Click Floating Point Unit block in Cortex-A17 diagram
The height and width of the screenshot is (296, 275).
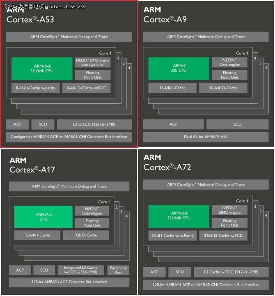pyautogui.click(x=92, y=223)
